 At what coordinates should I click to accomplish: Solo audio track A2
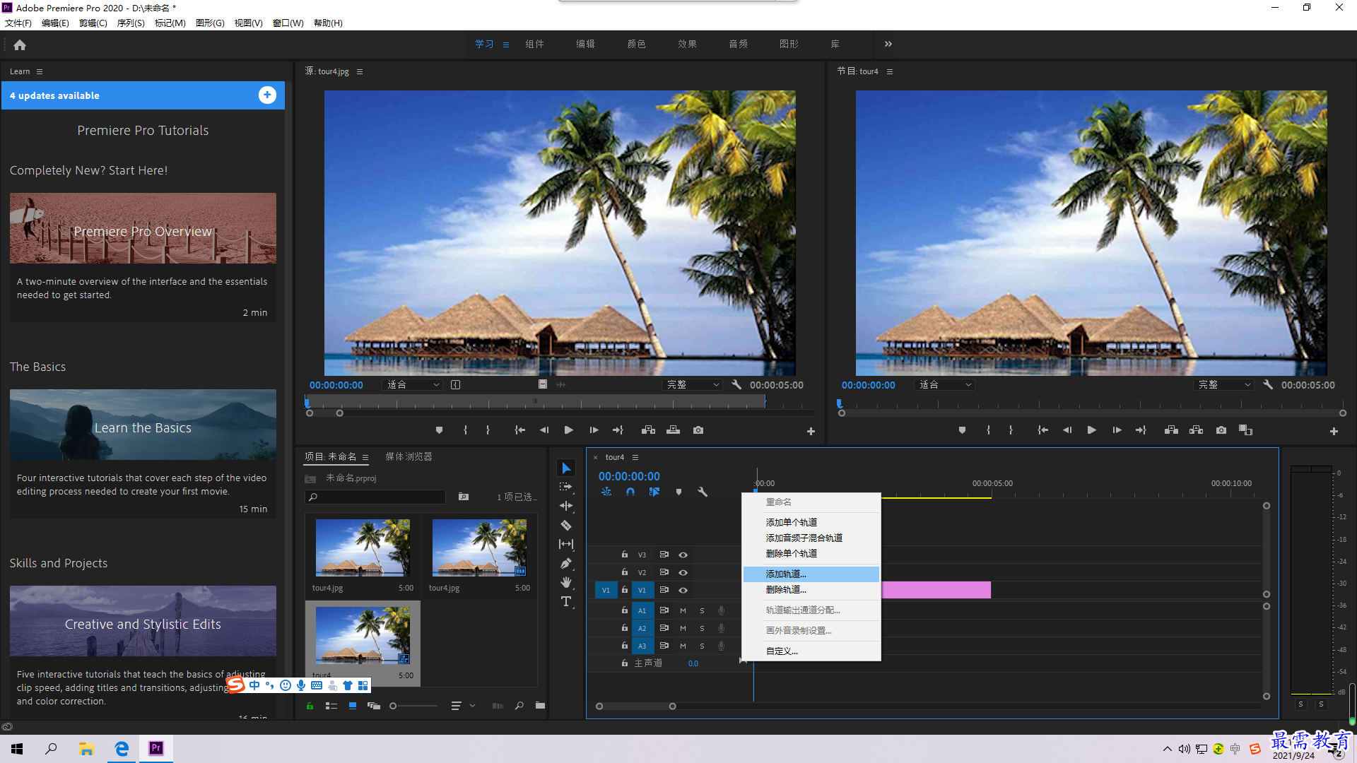702,628
